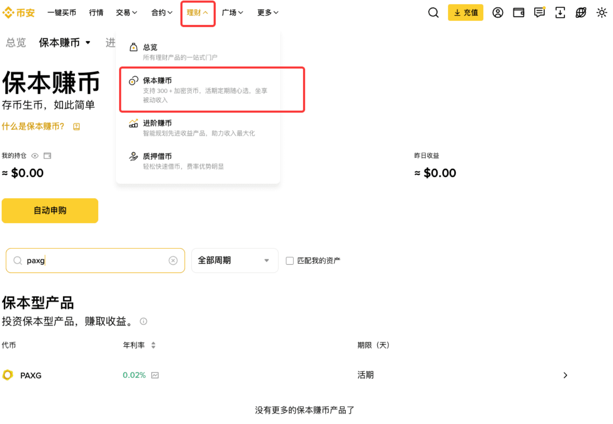Sort by 年利率 using the arrows
This screenshot has width=613, height=424.
click(x=153, y=345)
